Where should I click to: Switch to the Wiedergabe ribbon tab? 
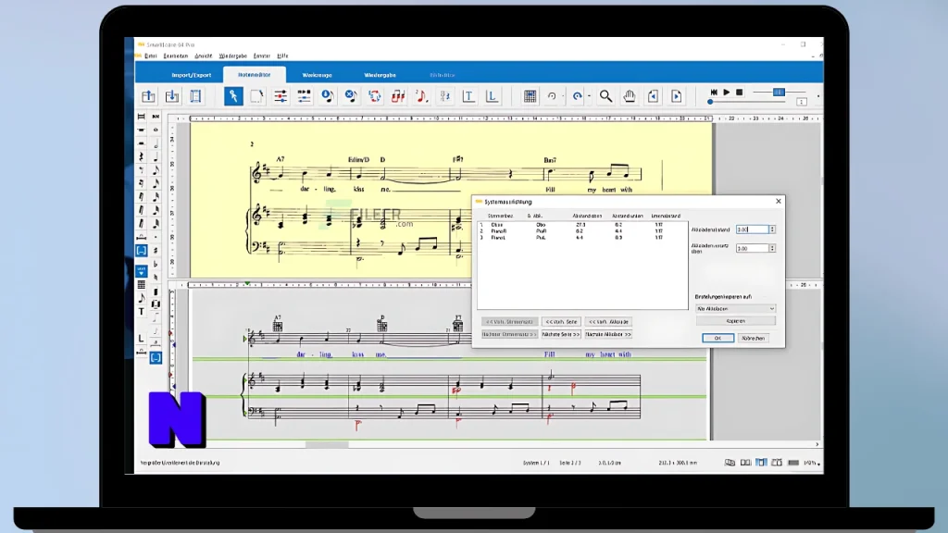[380, 75]
